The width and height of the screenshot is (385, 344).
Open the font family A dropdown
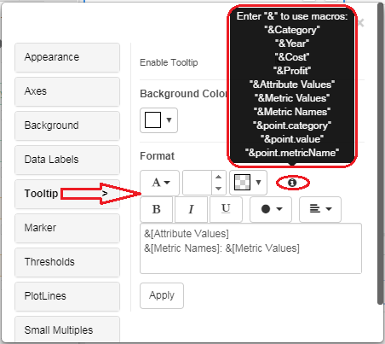click(x=159, y=183)
